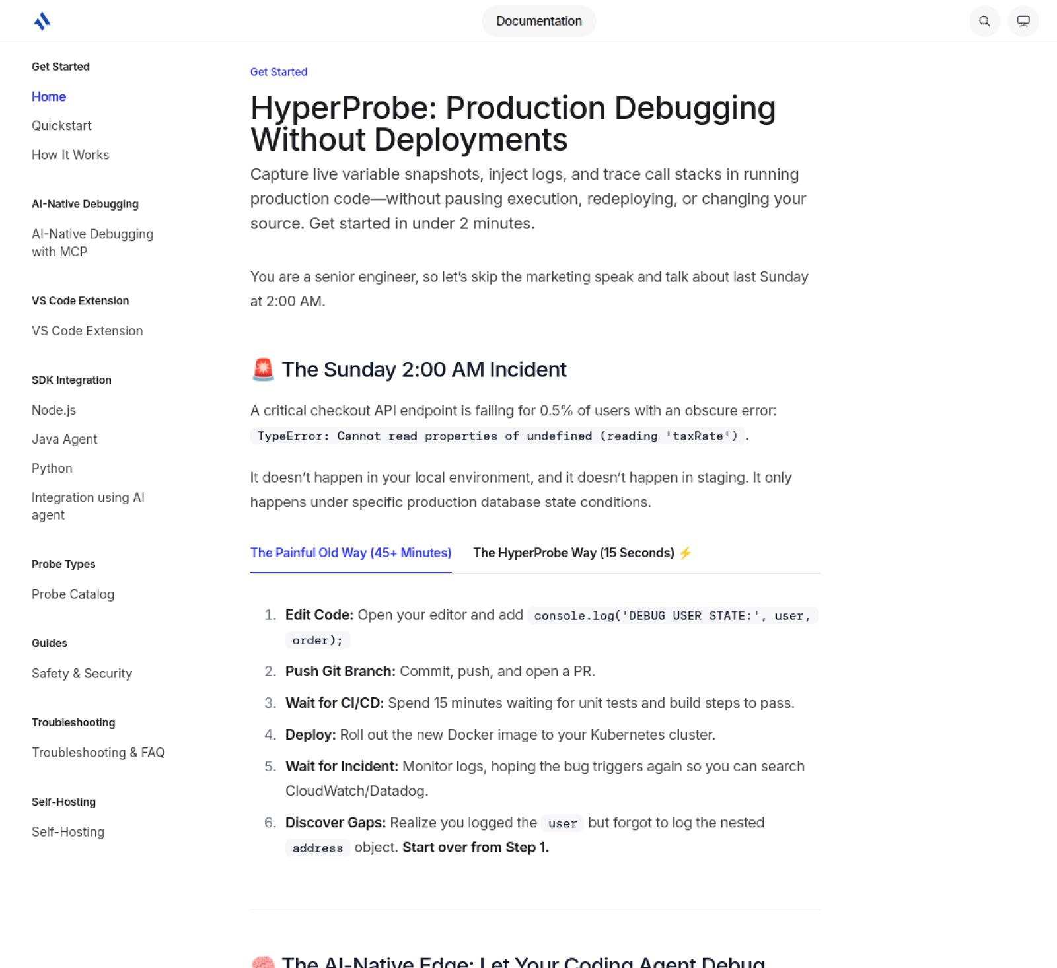Click the VS Code Extension section header
The height and width of the screenshot is (968, 1057).
tap(81, 300)
